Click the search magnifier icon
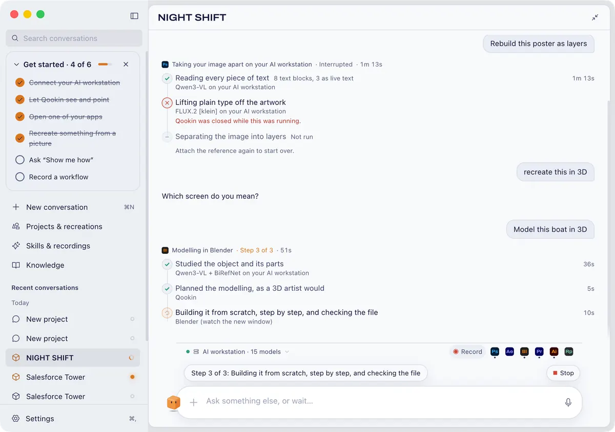Viewport: 615px width, 432px height. tap(15, 38)
